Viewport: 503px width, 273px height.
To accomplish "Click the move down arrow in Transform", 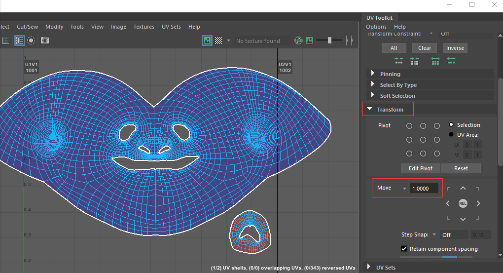I will pos(463,219).
